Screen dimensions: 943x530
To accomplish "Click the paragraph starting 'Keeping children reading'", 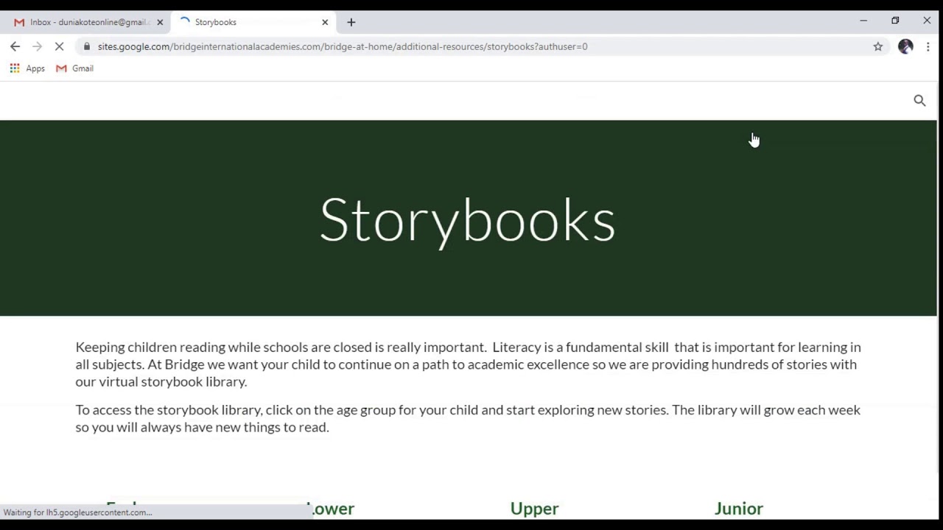I will pos(468,364).
